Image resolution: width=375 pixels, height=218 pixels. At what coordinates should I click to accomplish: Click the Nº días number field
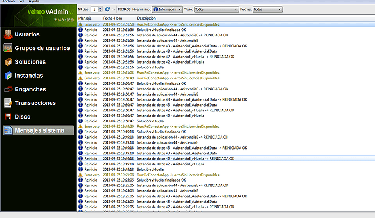tap(93, 9)
